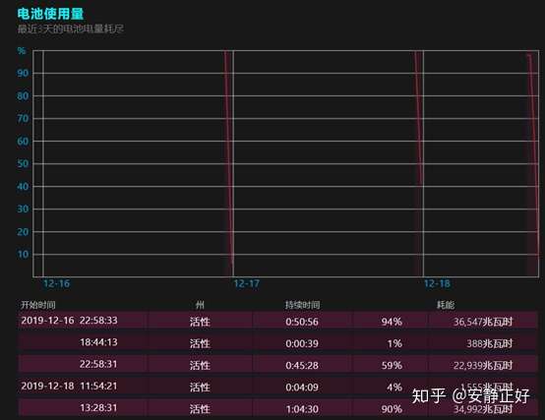545x420 pixels.
Task: Click the 30 axis label
Action: click(x=23, y=210)
